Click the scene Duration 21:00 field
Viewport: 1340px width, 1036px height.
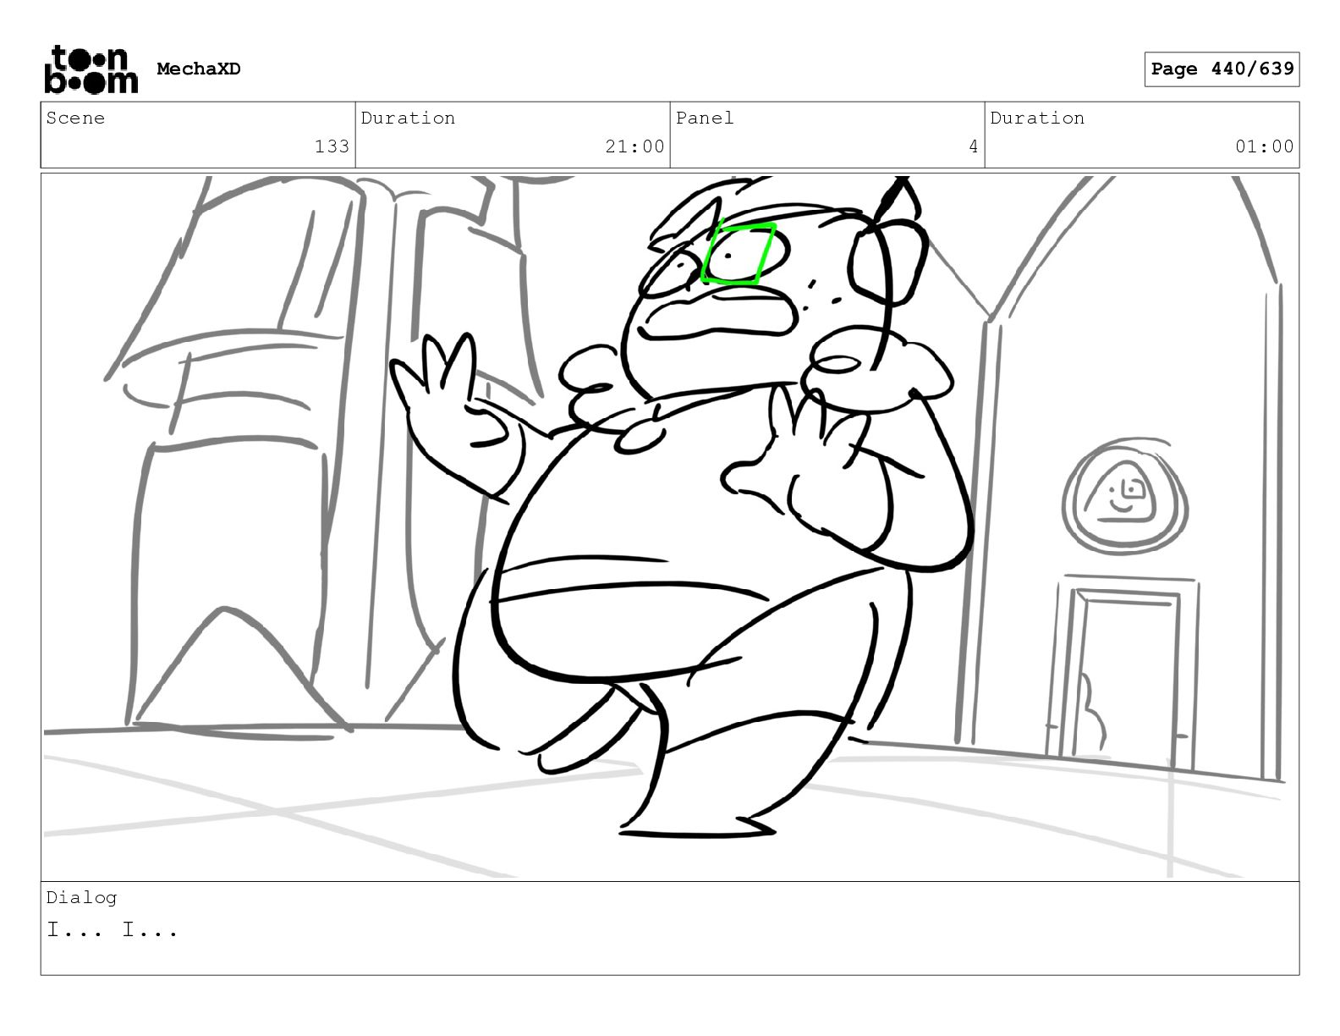pyautogui.click(x=513, y=135)
